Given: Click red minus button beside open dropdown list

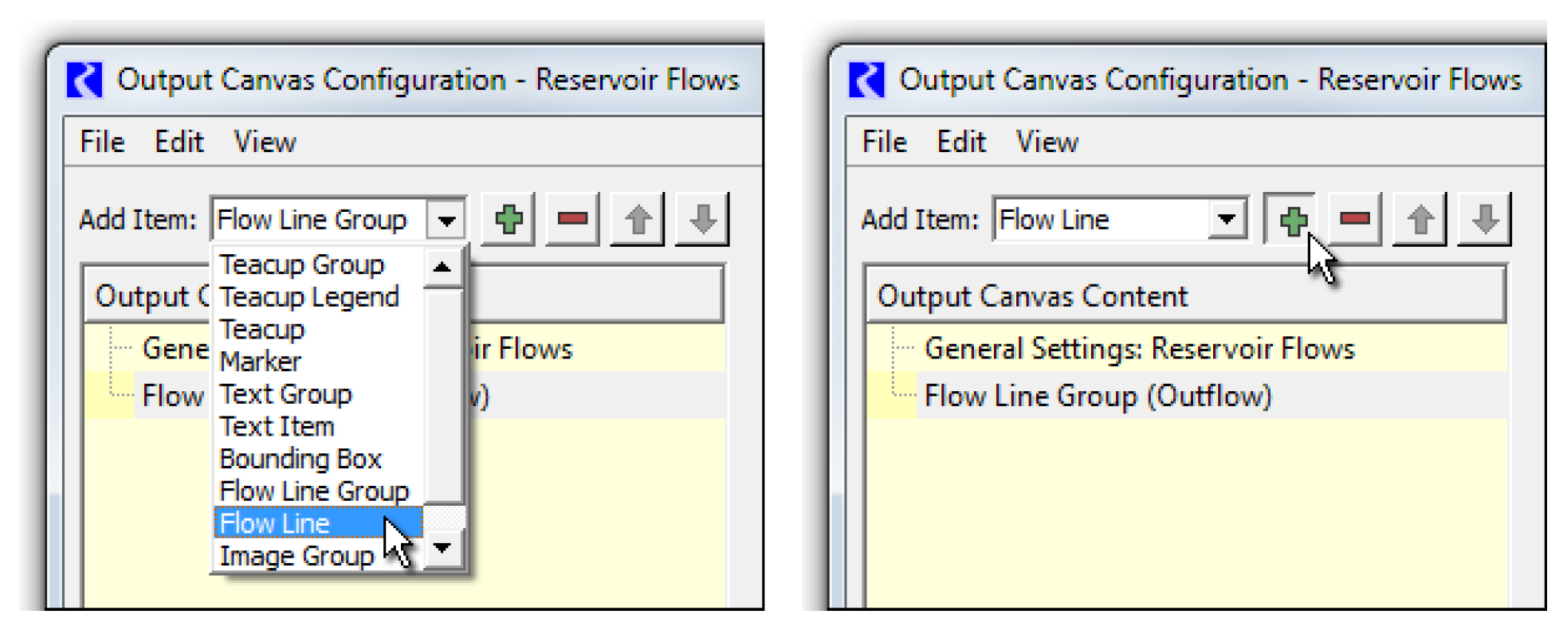Looking at the screenshot, I should pos(572,219).
